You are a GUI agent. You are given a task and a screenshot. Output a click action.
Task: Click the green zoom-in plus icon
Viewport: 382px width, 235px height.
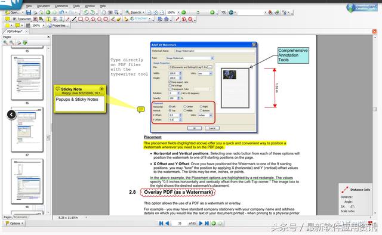tap(212, 13)
